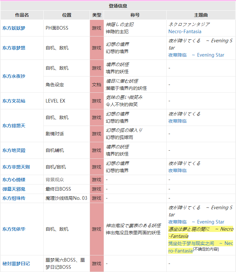Open the 东方妖妖梦 work link
This screenshot has width=236, height=272.
(14, 28)
